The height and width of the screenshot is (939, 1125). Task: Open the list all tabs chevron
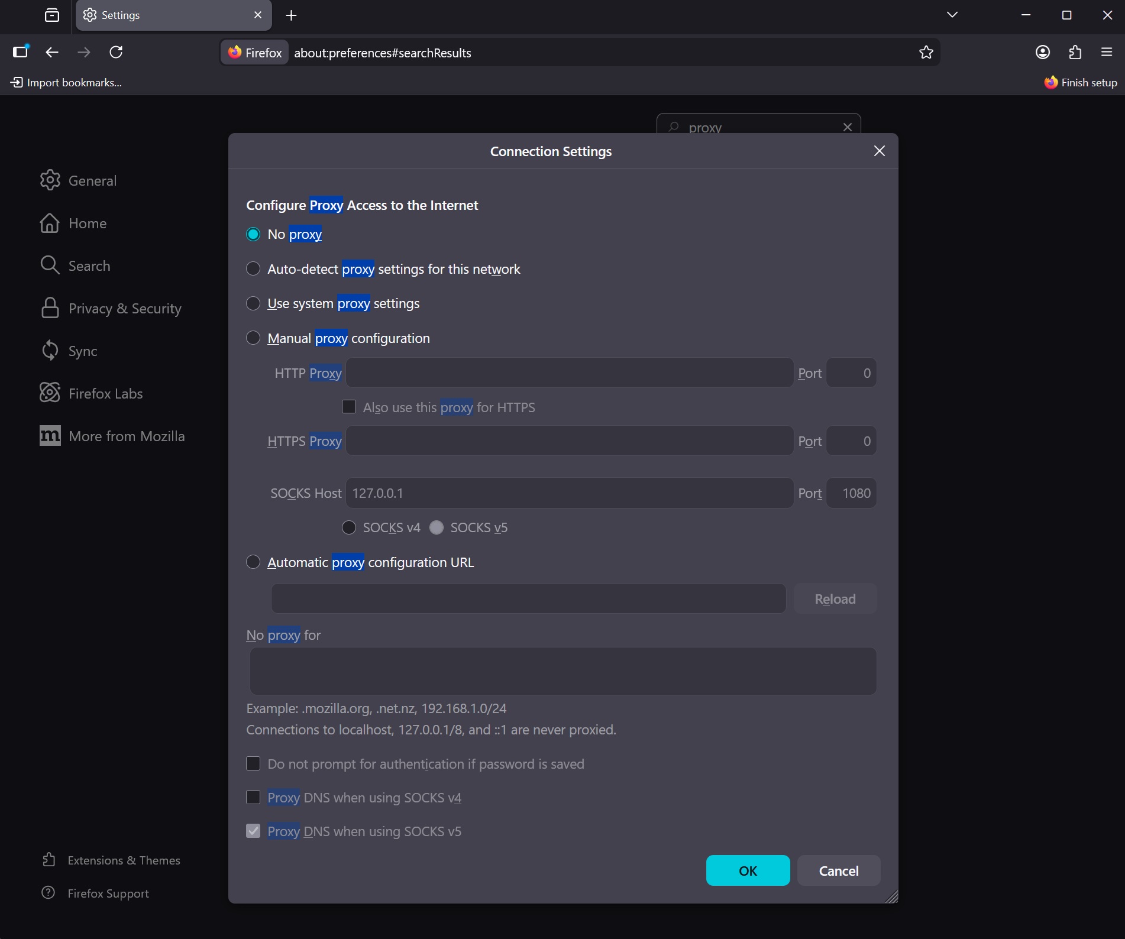coord(952,15)
